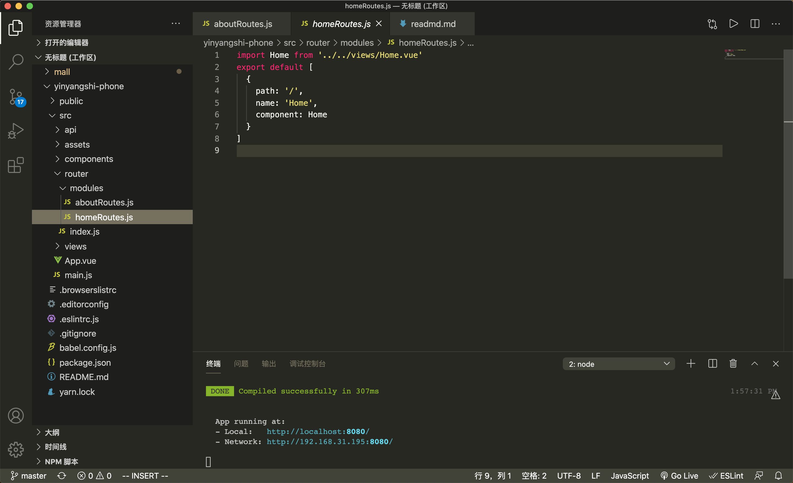Open Source Control view with 17 changes
Image resolution: width=793 pixels, height=483 pixels.
pos(16,97)
